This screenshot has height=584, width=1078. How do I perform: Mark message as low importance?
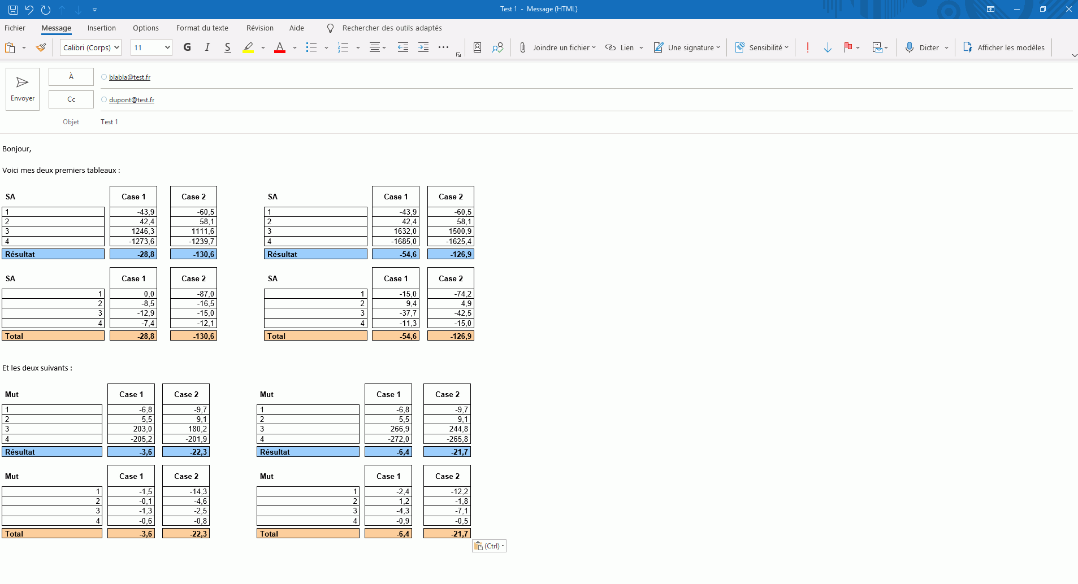pos(828,47)
